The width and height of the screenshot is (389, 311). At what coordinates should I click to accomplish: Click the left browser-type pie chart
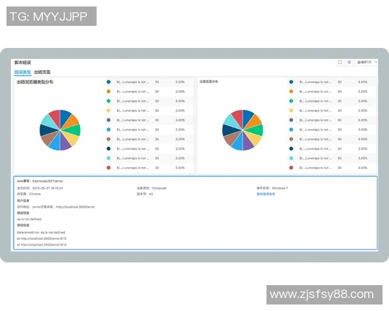point(60,130)
